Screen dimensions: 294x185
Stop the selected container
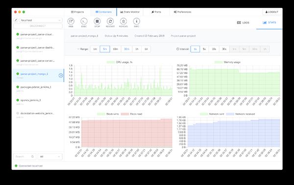tap(97, 22)
